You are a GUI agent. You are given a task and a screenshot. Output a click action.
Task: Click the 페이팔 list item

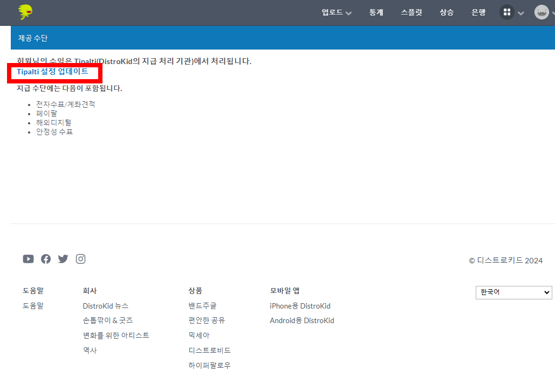coord(46,114)
